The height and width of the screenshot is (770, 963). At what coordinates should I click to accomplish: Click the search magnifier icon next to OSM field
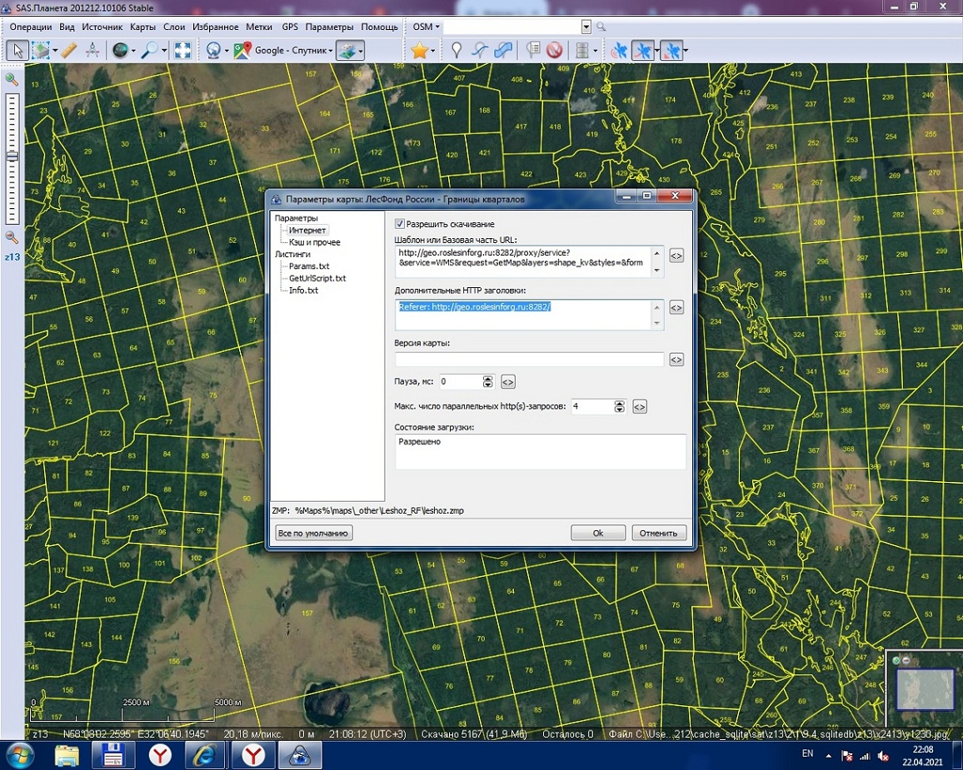[601, 27]
